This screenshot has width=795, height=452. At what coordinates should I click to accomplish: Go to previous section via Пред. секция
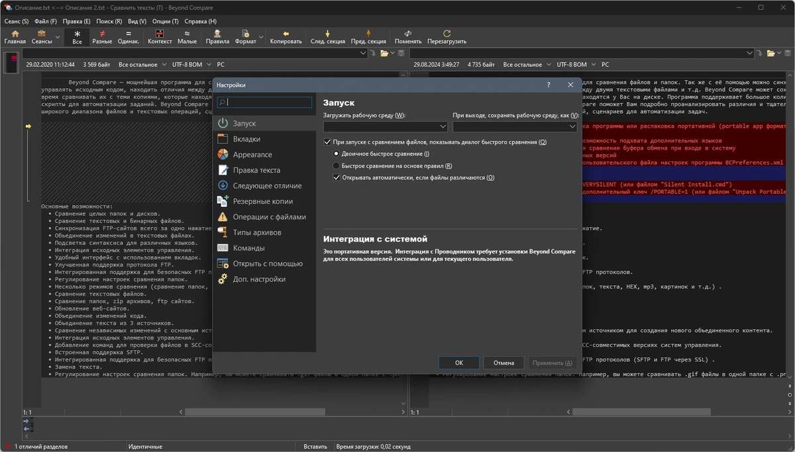coord(368,37)
